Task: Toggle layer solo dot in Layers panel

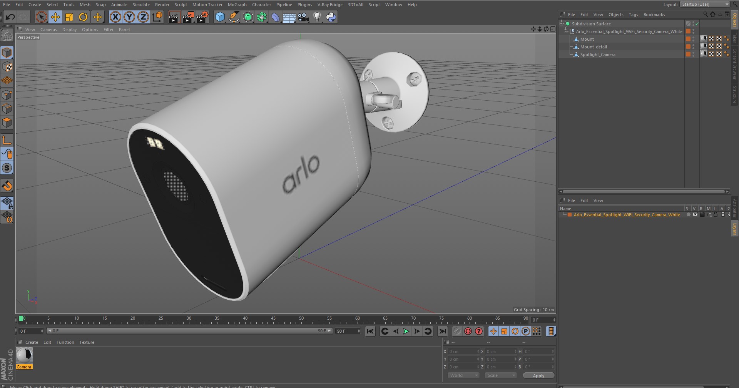Action: click(688, 215)
